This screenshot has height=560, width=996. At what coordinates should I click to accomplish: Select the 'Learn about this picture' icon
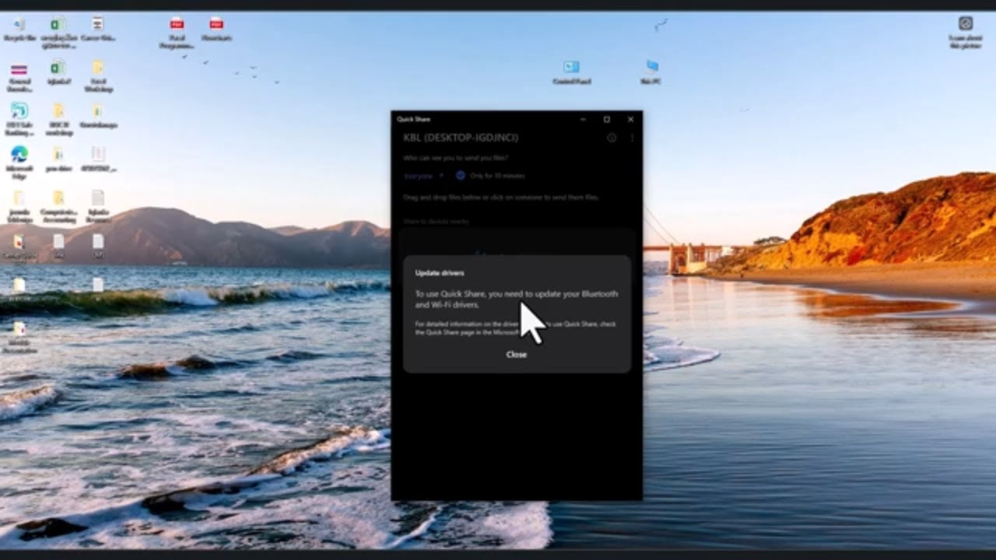[x=965, y=32]
